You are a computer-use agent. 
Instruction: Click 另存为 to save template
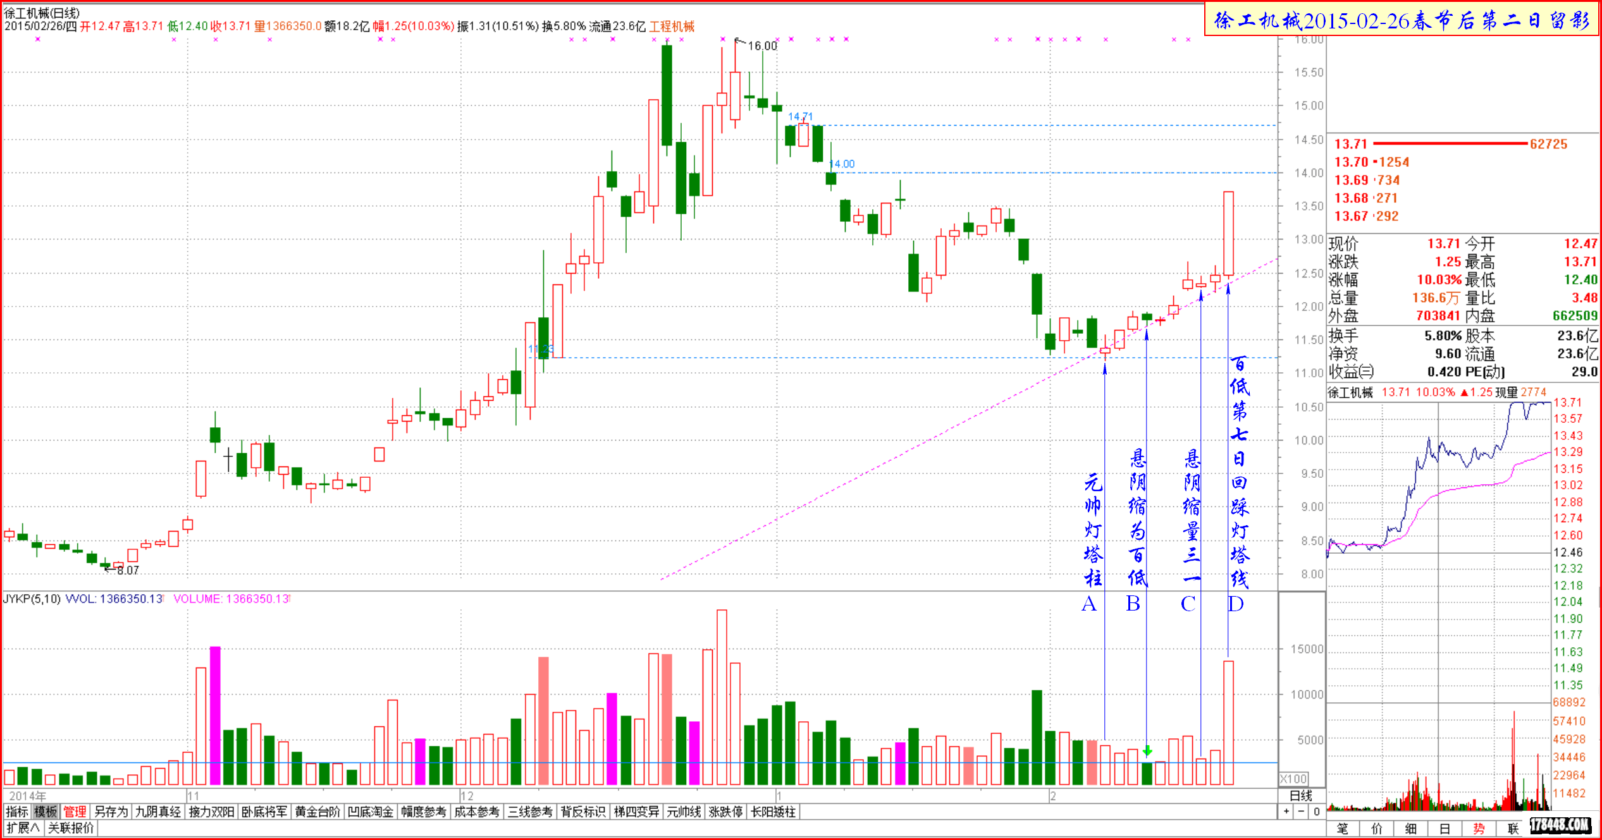pos(111,812)
